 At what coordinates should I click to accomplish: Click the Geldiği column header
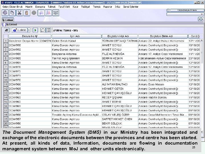[x=195, y=36]
